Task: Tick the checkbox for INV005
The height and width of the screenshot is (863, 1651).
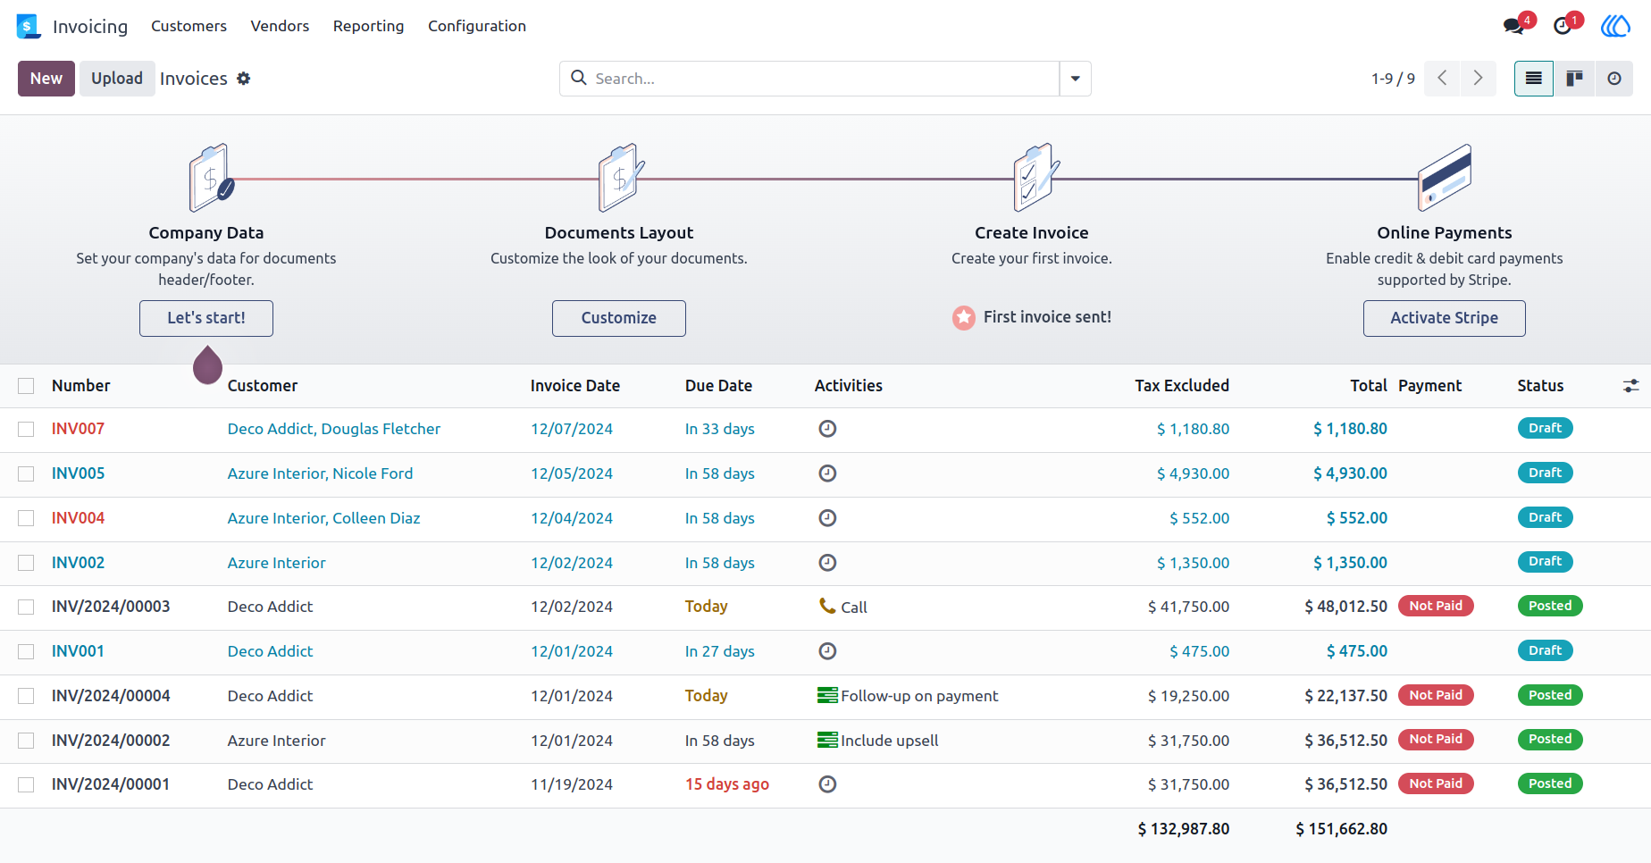Action: tap(26, 473)
